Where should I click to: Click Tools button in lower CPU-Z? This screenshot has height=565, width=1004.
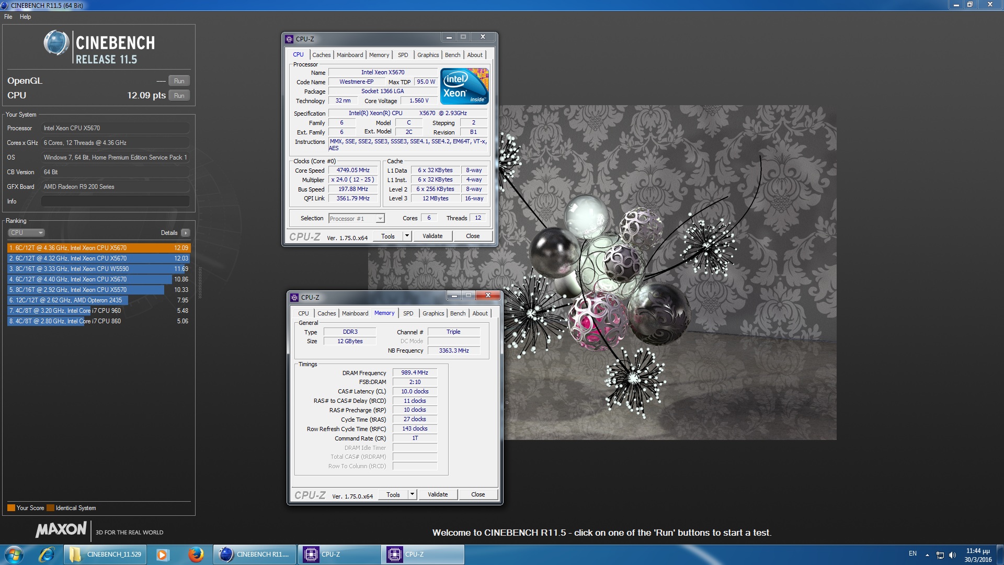click(x=393, y=495)
